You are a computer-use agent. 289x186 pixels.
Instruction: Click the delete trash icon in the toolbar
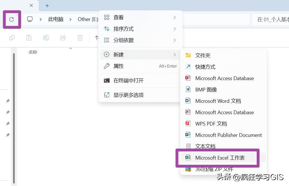[x=80, y=38]
